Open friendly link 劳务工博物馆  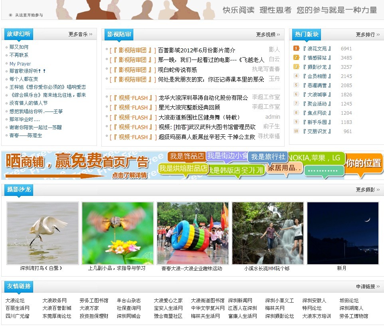coord(354,316)
